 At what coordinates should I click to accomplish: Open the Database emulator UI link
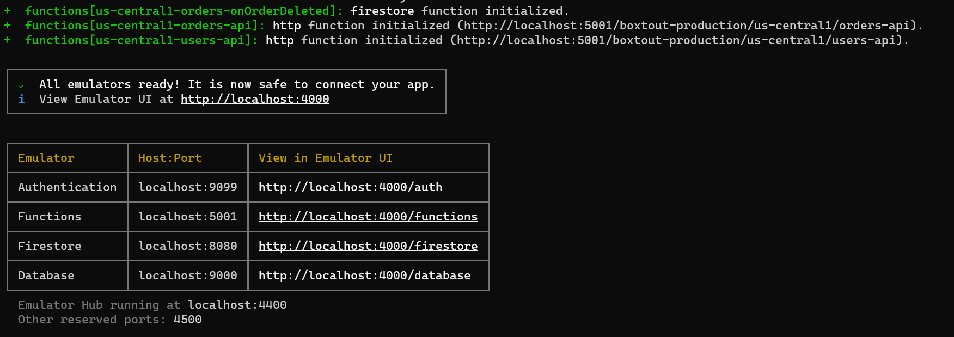pos(364,275)
